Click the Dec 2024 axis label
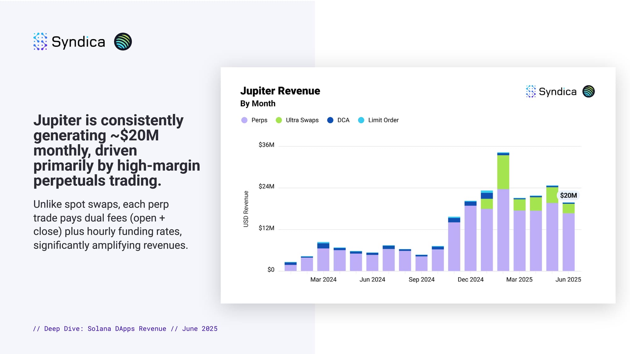 click(470, 279)
